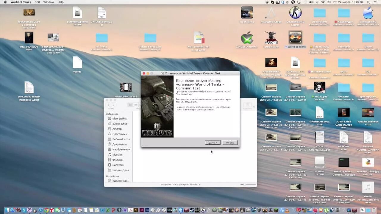Switch Finder to list view

click(x=135, y=105)
